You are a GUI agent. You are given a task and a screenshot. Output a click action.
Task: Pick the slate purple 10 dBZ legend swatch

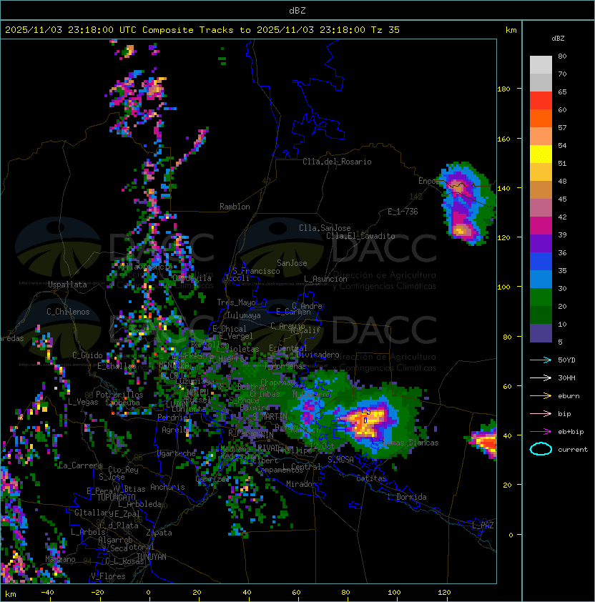pos(541,333)
